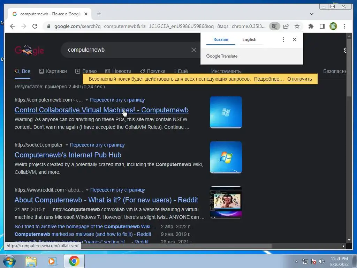The height and width of the screenshot is (268, 357).
Task: Click the horizontal scrollbar right arrow
Action: point(343,246)
